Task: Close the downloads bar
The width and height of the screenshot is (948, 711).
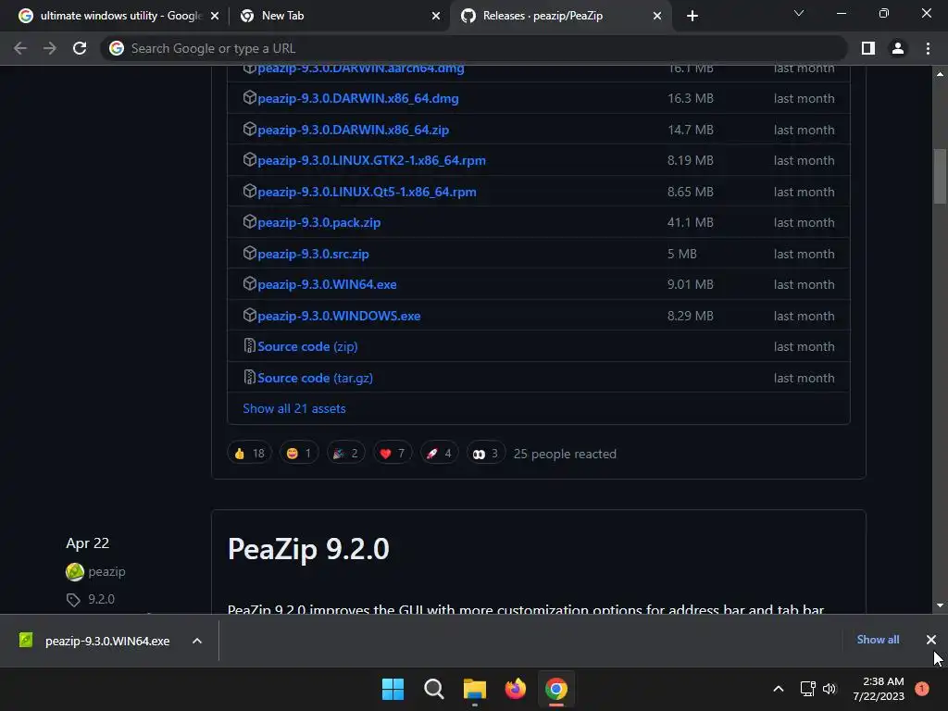Action: (931, 640)
